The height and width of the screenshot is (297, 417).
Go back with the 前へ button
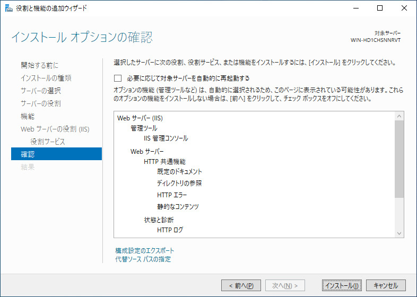[241, 285]
